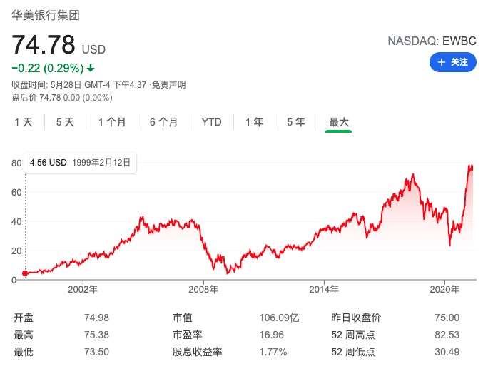
Task: Select the 最大 range tab
Action: click(x=339, y=122)
